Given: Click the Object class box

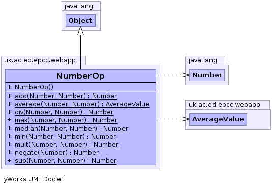Looking at the screenshot, I should 80,20.
